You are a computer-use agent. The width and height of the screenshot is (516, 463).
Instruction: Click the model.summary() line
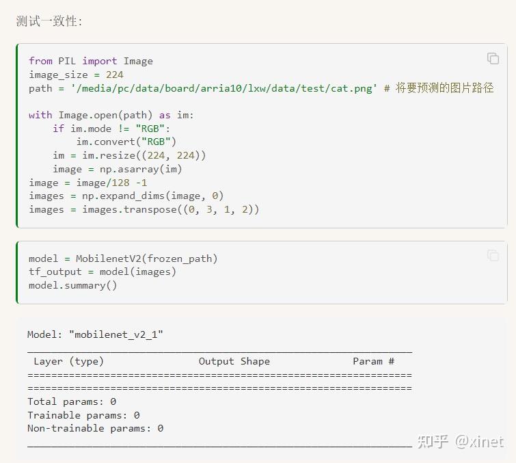coord(72,285)
